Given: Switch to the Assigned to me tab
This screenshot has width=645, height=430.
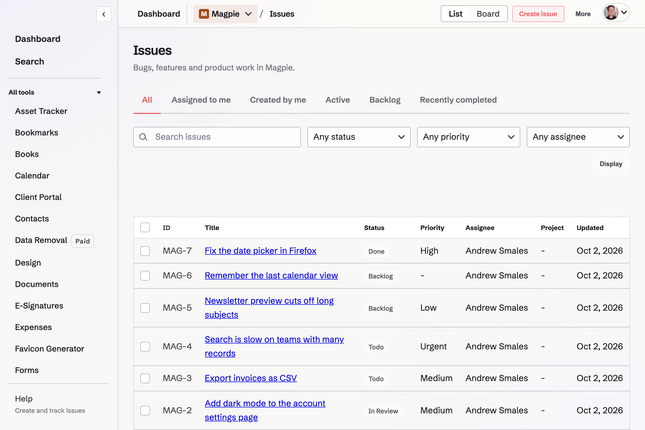Looking at the screenshot, I should pos(201,100).
